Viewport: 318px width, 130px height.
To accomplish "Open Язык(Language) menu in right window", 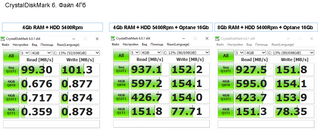I will pyautogui.click(x=282, y=44).
